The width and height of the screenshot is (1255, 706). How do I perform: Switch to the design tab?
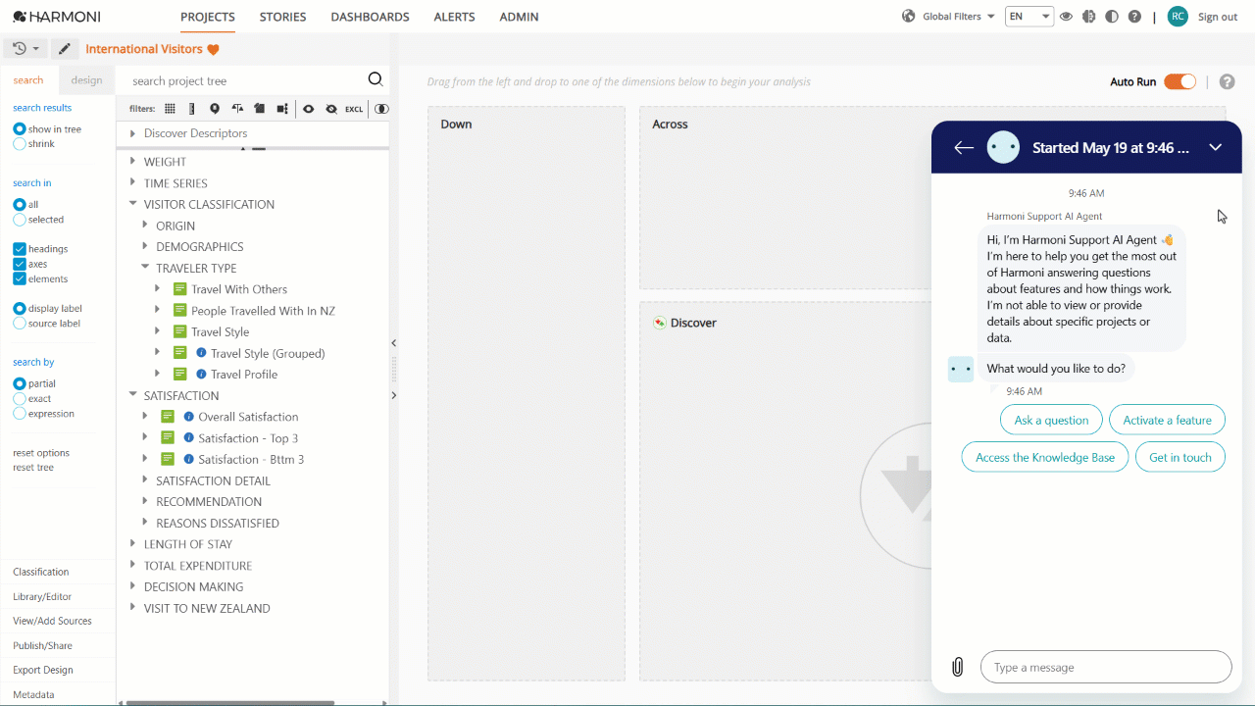pyautogui.click(x=86, y=80)
